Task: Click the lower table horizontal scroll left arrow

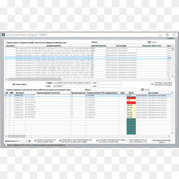Action: click(x=6, y=136)
